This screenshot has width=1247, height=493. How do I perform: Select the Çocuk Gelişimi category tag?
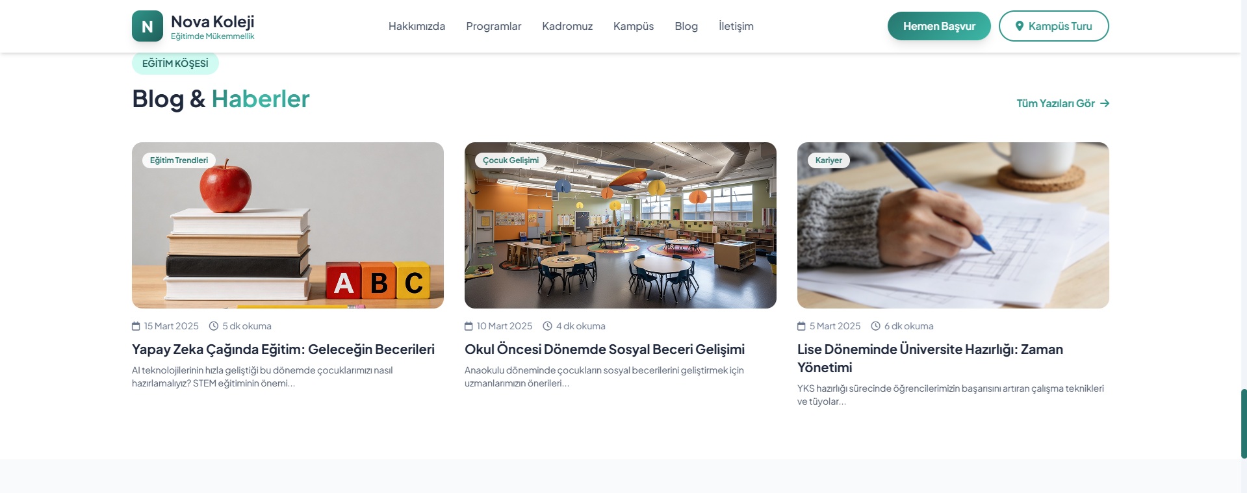[x=511, y=160]
